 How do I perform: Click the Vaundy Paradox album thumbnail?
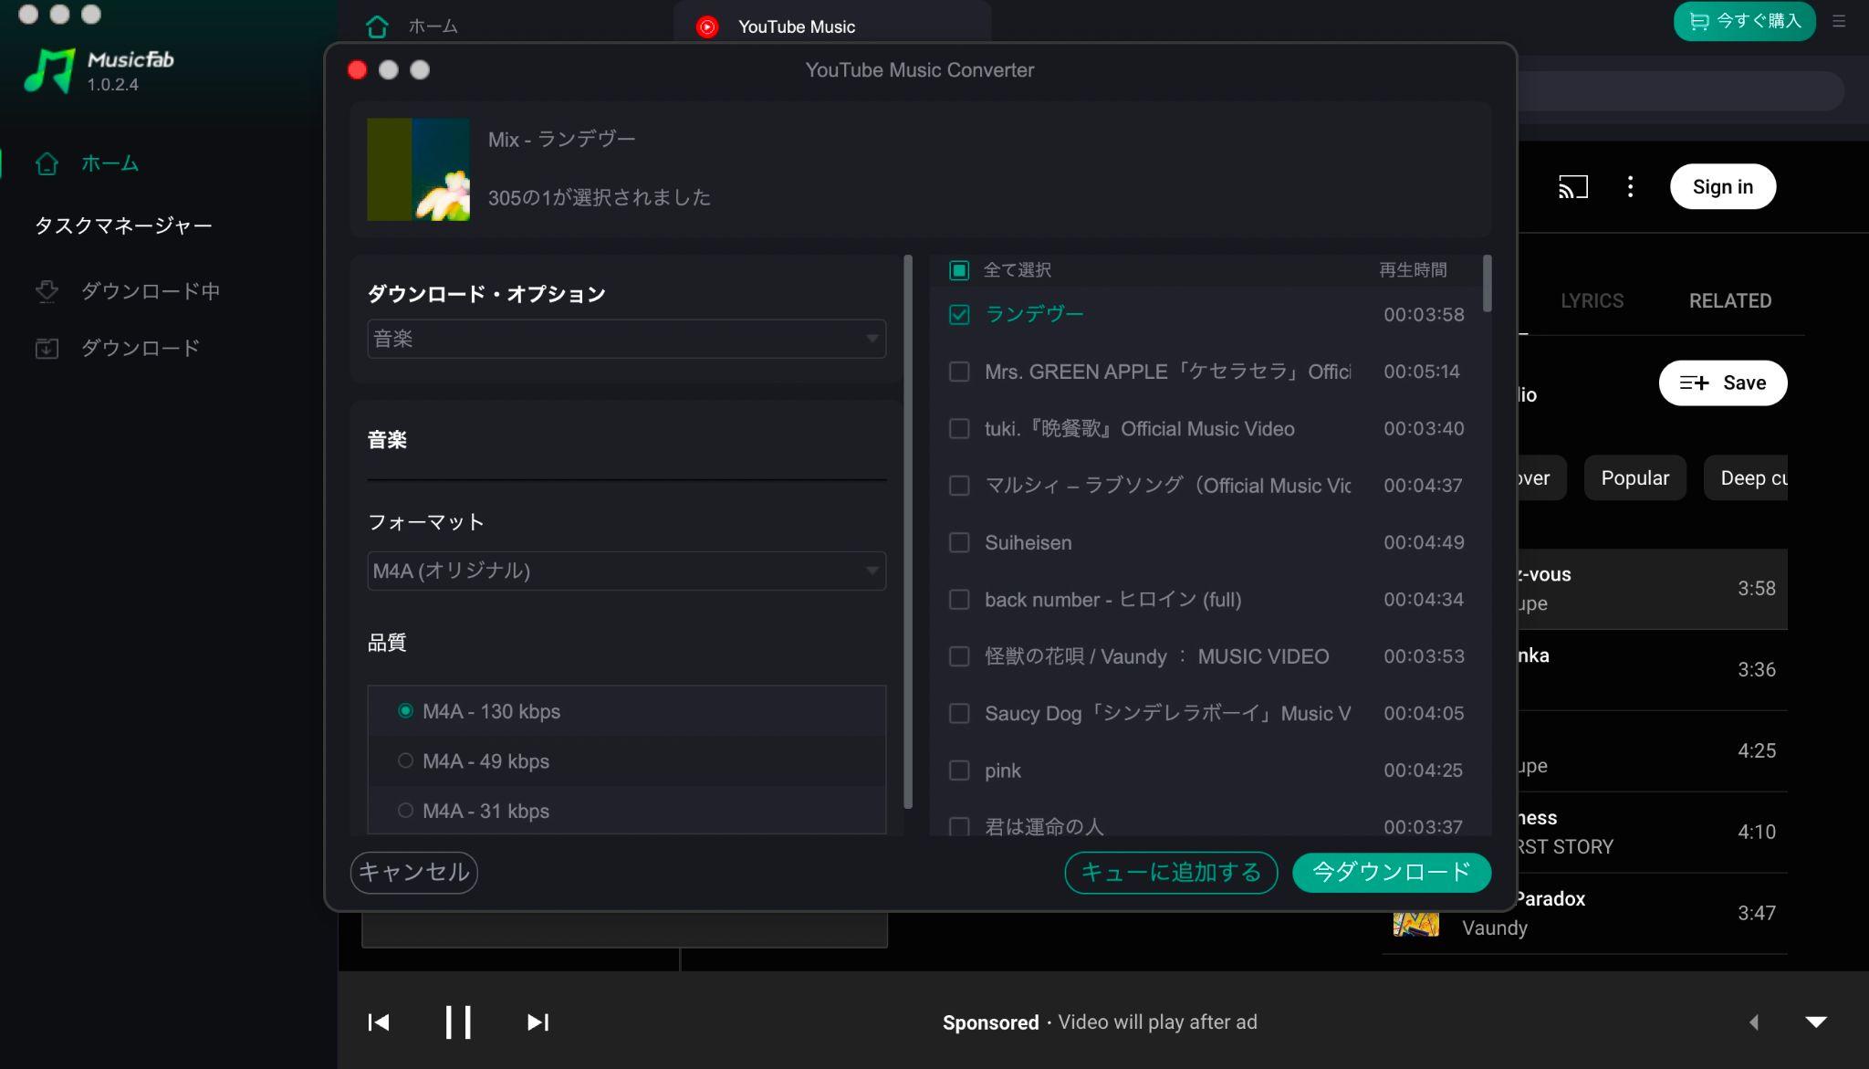click(1415, 924)
